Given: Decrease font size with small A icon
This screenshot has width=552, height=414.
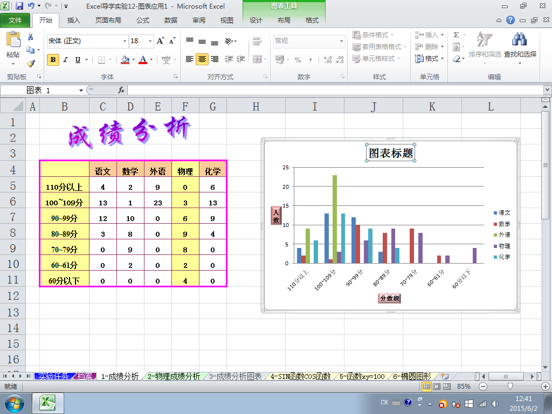Looking at the screenshot, I should (172, 41).
